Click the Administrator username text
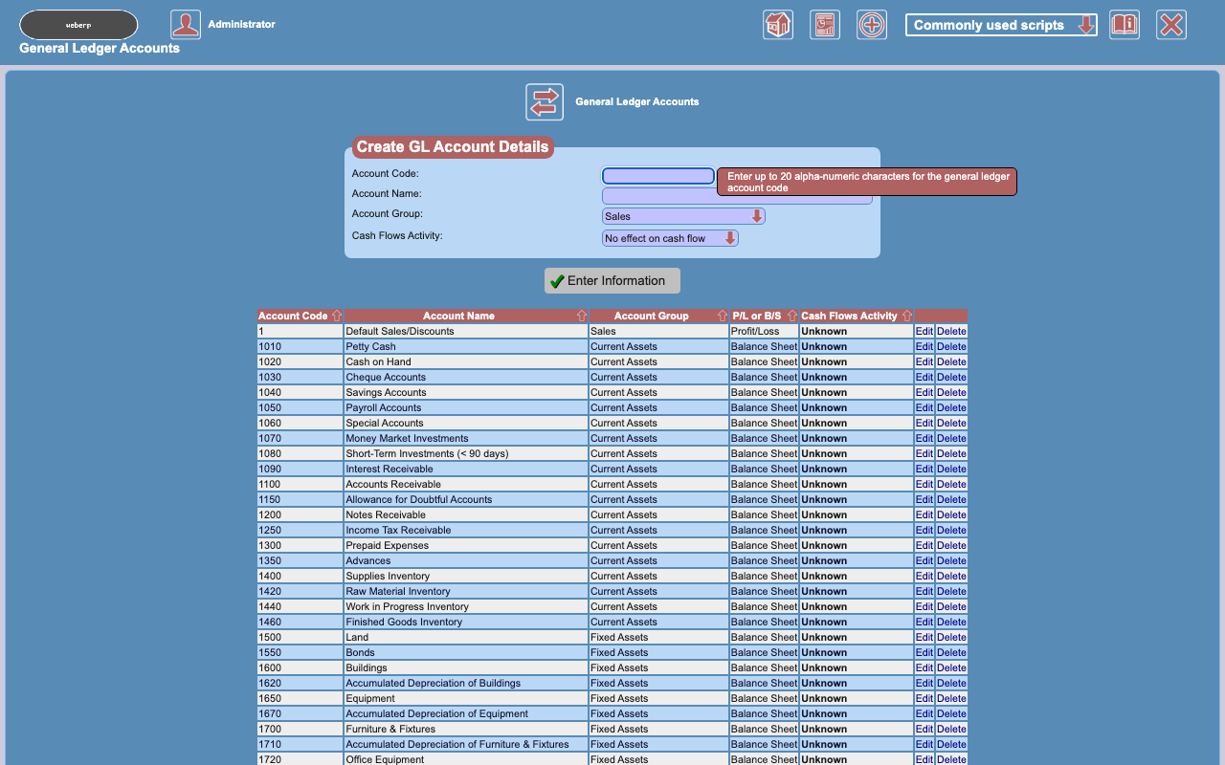The height and width of the screenshot is (765, 1225). pyautogui.click(x=241, y=24)
